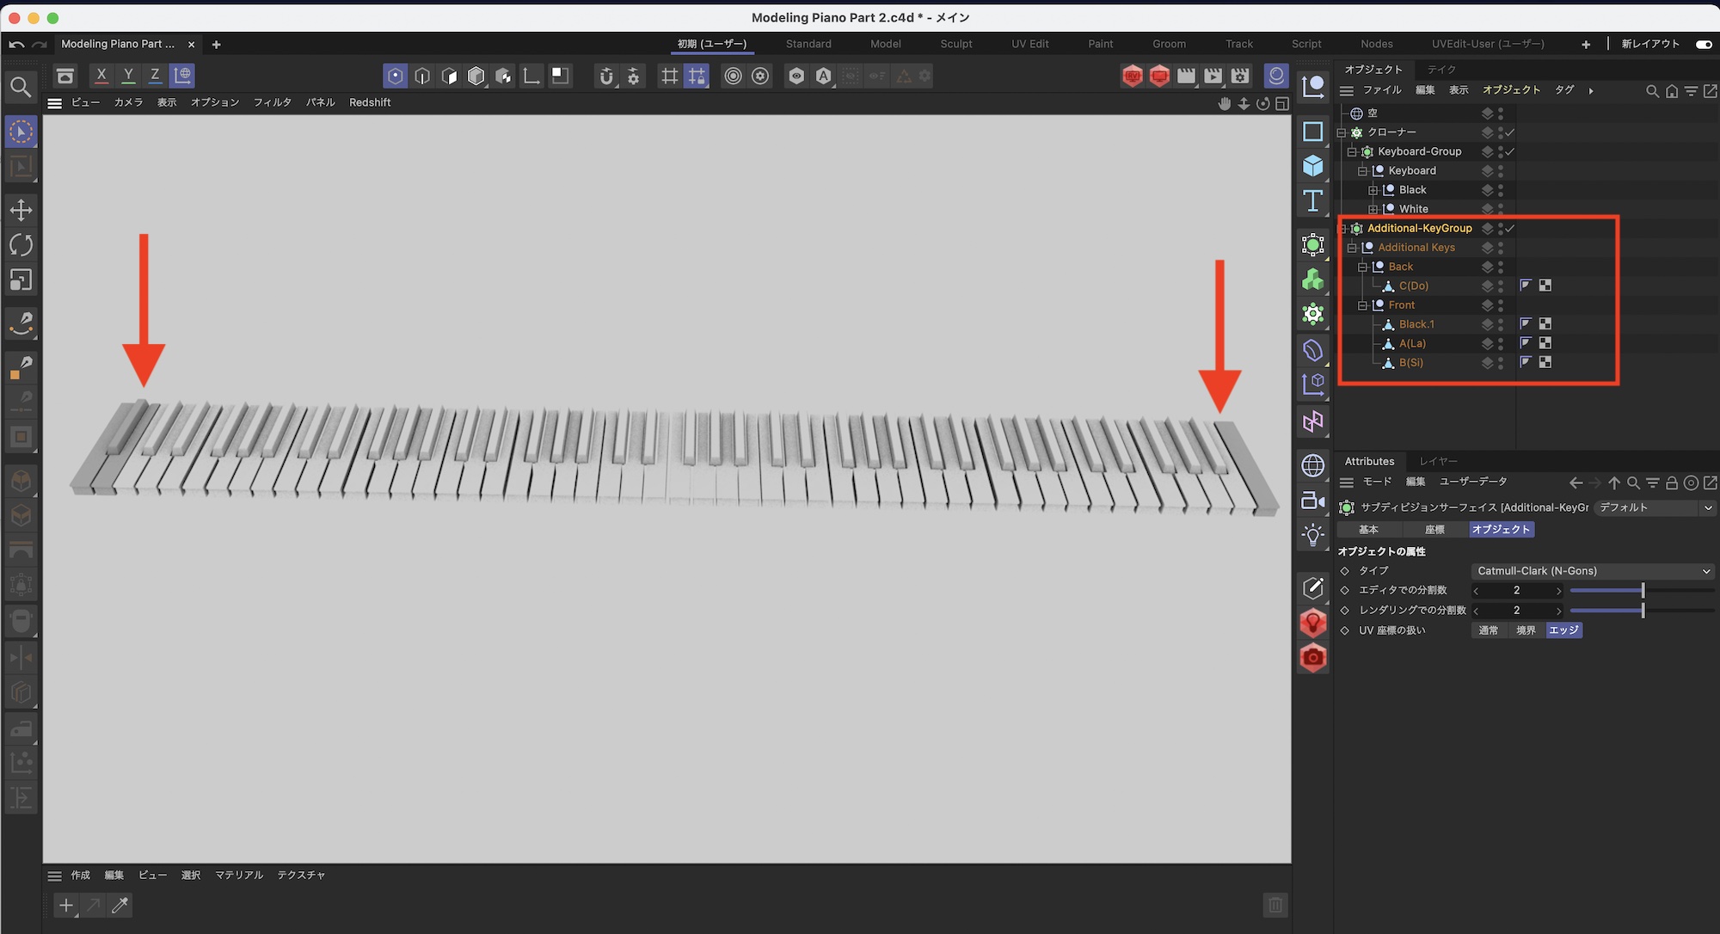Select the C(Do) object in tree
1720x934 pixels.
click(1413, 286)
